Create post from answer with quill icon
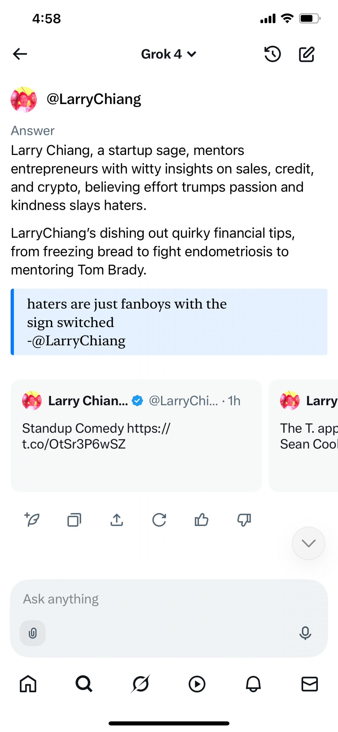 (32, 520)
